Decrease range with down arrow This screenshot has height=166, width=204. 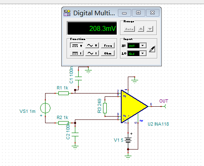coord(150,29)
